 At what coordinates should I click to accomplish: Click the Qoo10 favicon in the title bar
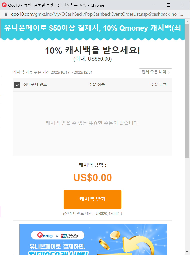tap(4, 5)
